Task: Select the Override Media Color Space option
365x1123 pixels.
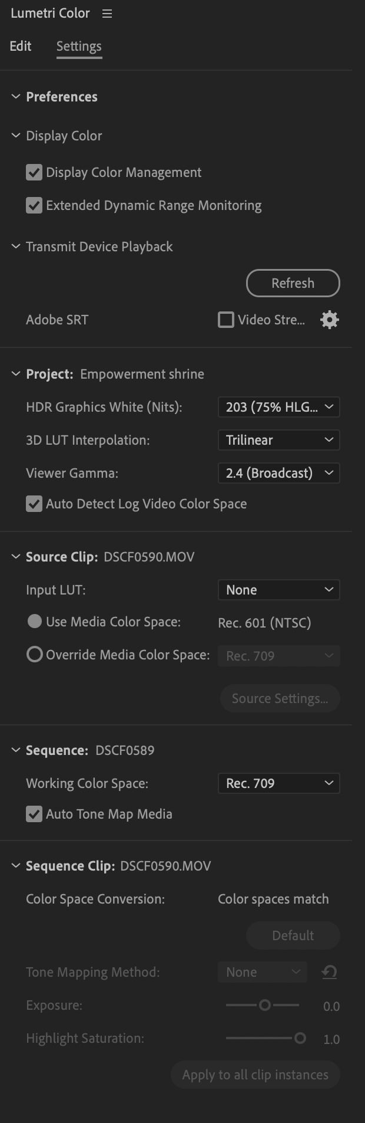Action: pos(34,654)
